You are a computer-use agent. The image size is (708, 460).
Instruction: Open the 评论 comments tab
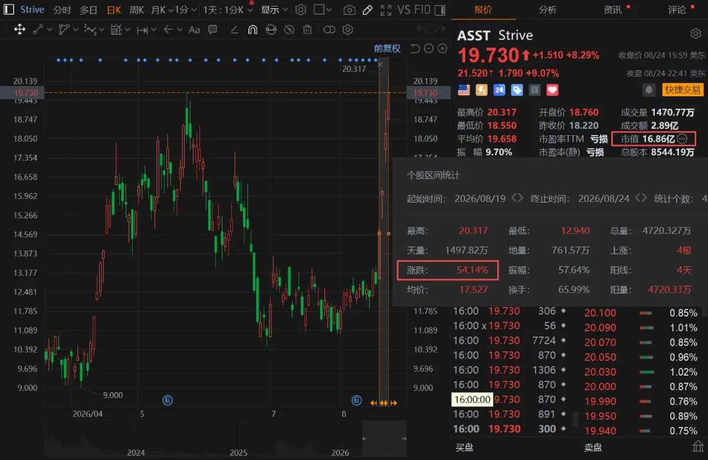click(x=677, y=9)
